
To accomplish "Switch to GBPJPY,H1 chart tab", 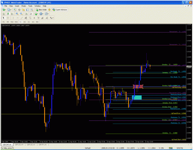I will click(43, 144).
